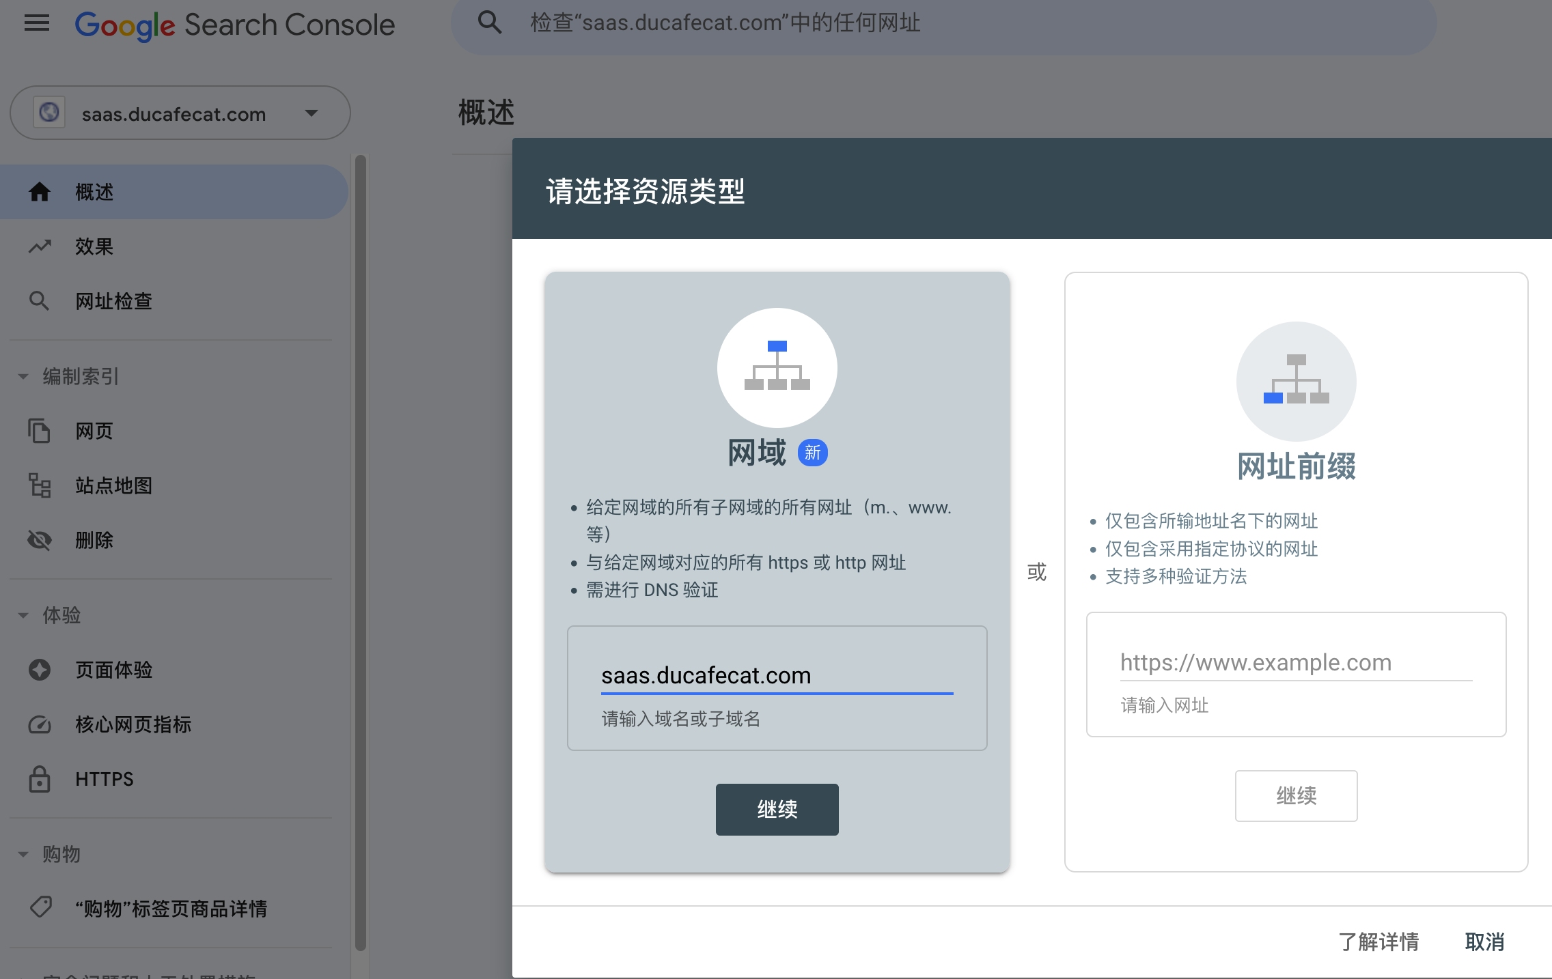
Task: Click the 网址检查 (URL inspection) search icon
Action: [x=40, y=300]
